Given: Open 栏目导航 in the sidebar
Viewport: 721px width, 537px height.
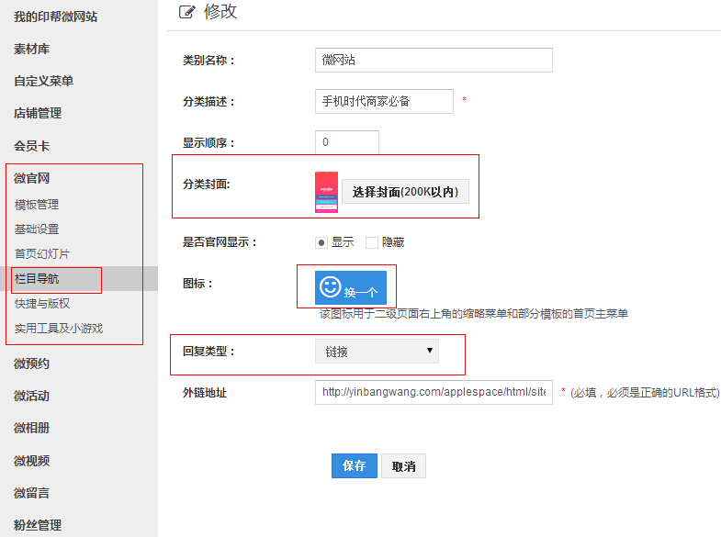Looking at the screenshot, I should coord(37,278).
